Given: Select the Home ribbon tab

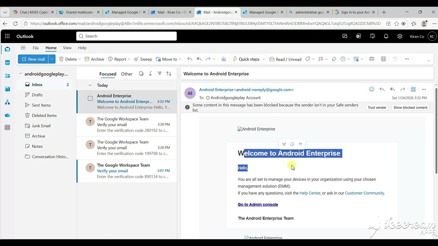Looking at the screenshot, I should point(51,48).
